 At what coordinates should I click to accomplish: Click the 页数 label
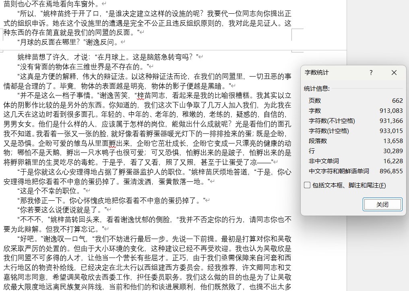point(314,101)
